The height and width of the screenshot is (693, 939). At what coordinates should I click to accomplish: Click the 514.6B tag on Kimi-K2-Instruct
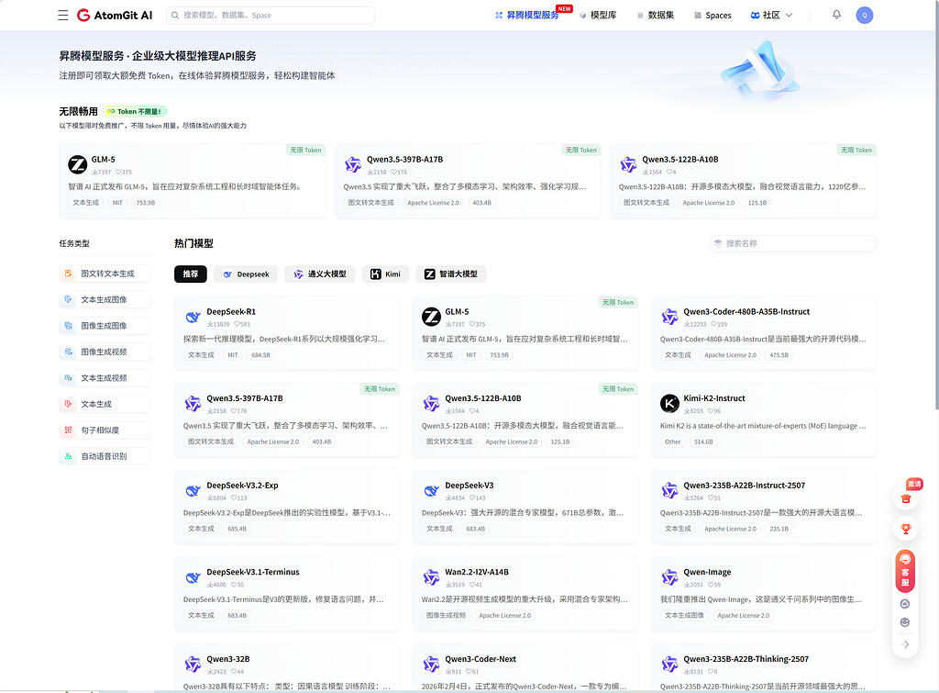[703, 442]
